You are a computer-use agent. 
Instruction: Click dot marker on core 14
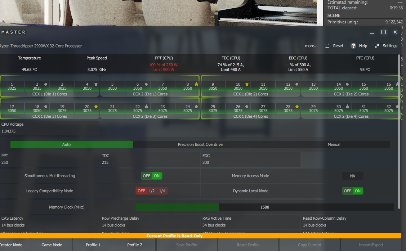347,84
